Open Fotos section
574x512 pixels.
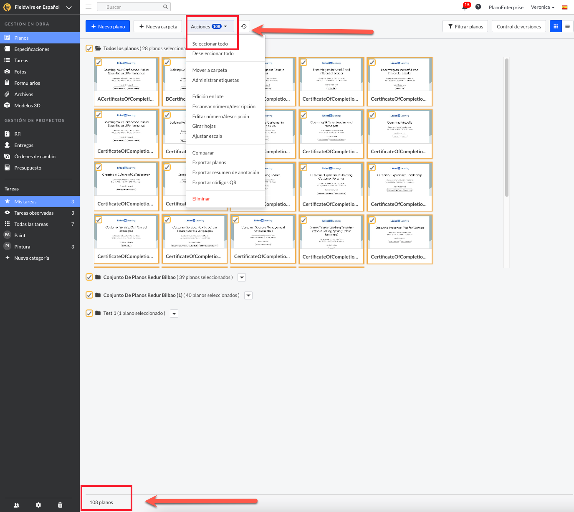[x=40, y=71]
